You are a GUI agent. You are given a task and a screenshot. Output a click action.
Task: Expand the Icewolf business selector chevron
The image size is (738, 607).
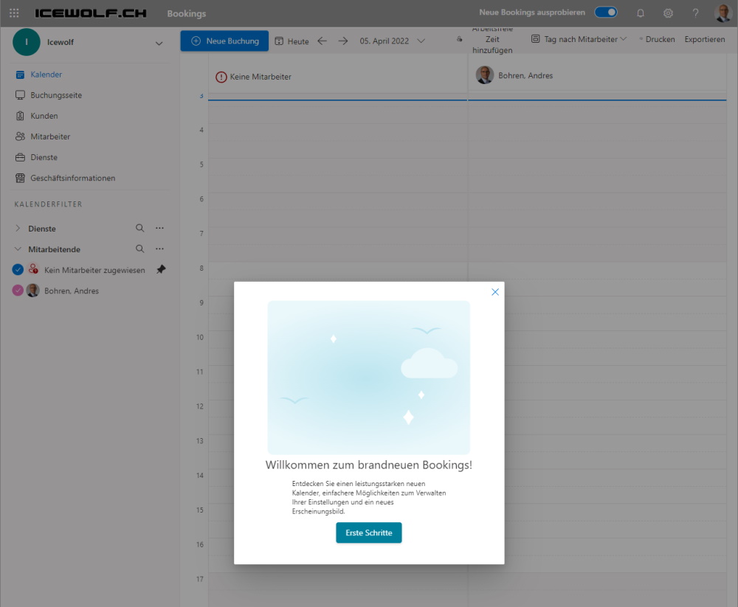click(159, 44)
